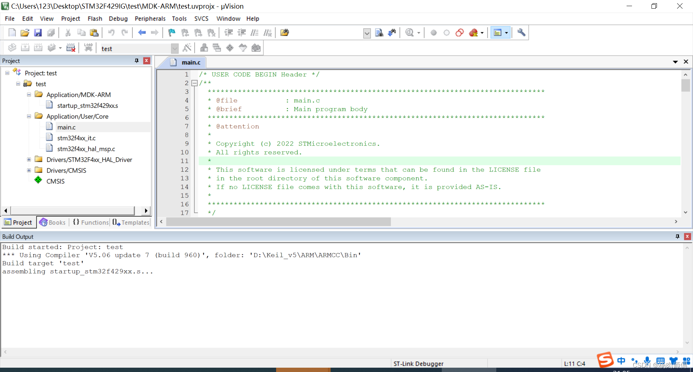Cut selection with scissors icon
The image size is (693, 372).
coord(68,33)
